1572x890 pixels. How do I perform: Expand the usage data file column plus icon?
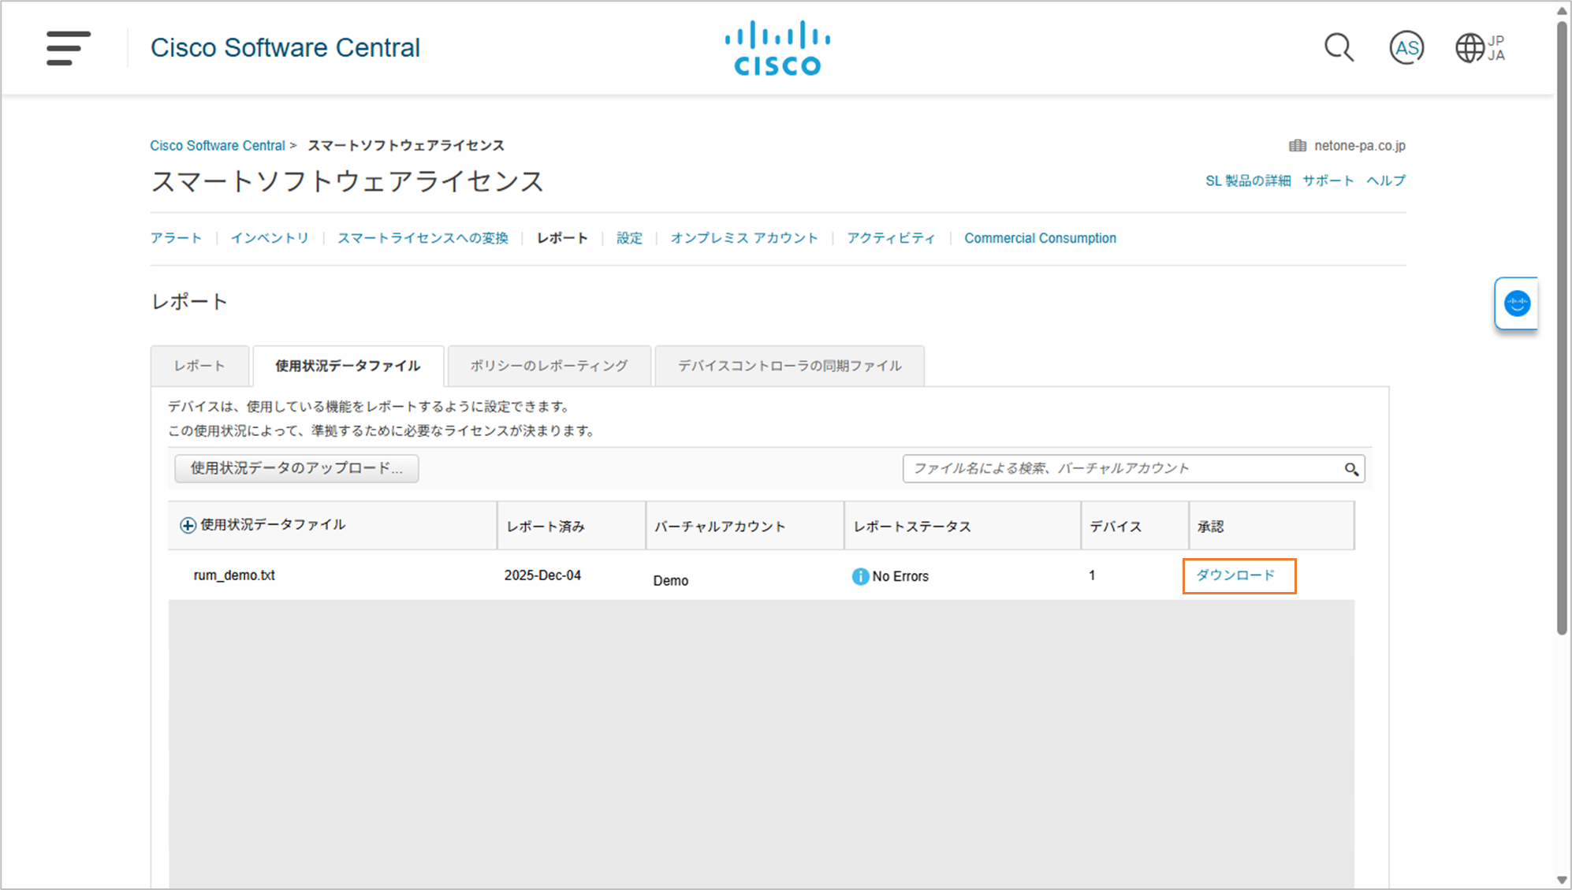click(188, 525)
